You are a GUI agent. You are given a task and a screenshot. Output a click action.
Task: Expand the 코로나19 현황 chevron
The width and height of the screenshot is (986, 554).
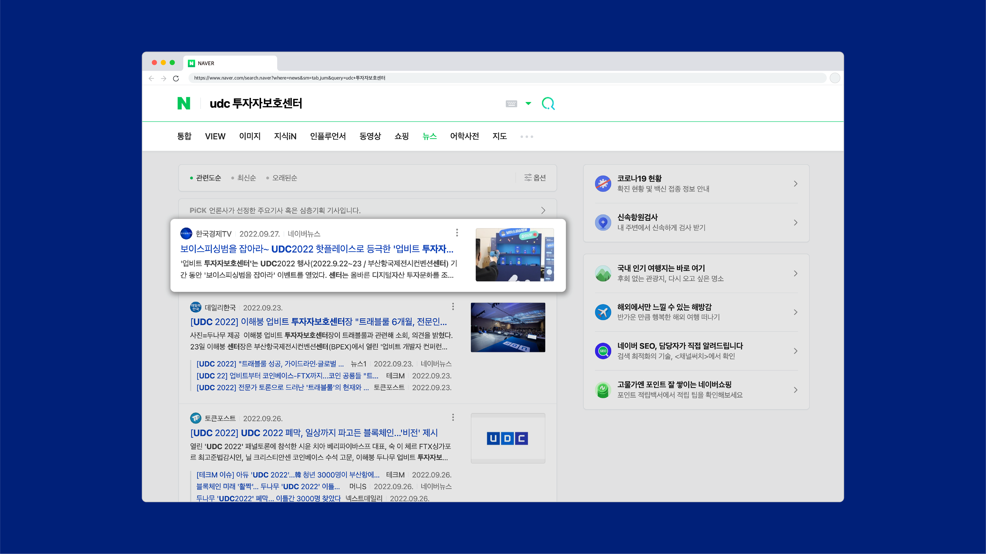tap(795, 184)
